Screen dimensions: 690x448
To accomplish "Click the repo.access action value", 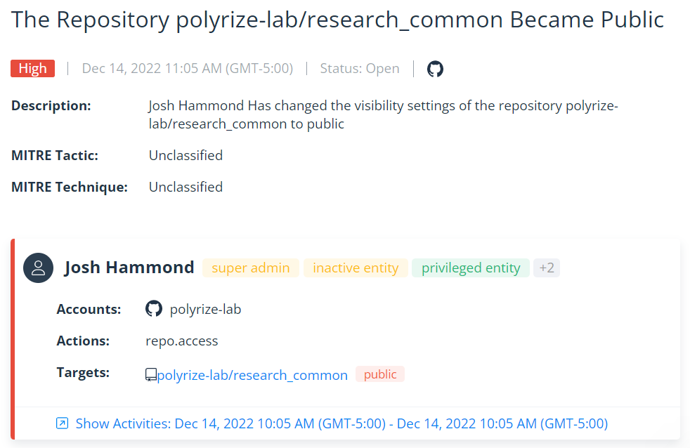I will (182, 341).
